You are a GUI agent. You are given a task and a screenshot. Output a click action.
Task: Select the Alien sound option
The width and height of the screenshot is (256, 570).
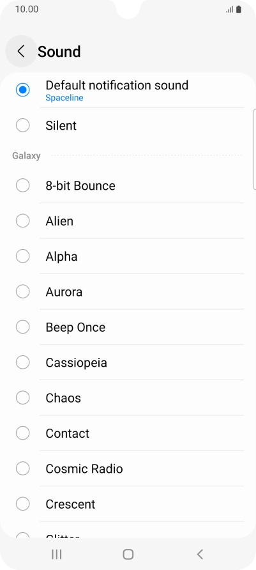coord(22,221)
